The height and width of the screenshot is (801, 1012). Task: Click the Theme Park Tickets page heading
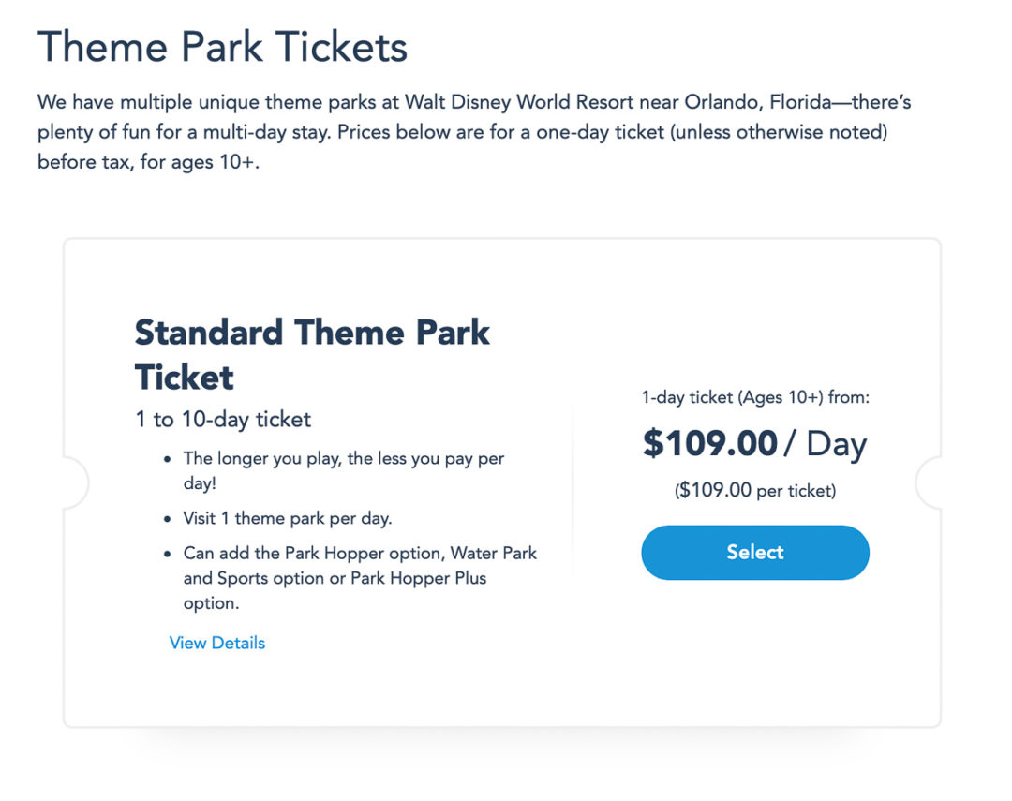click(221, 47)
